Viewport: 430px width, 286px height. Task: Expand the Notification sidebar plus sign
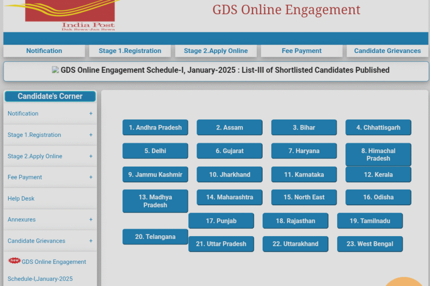click(x=91, y=113)
